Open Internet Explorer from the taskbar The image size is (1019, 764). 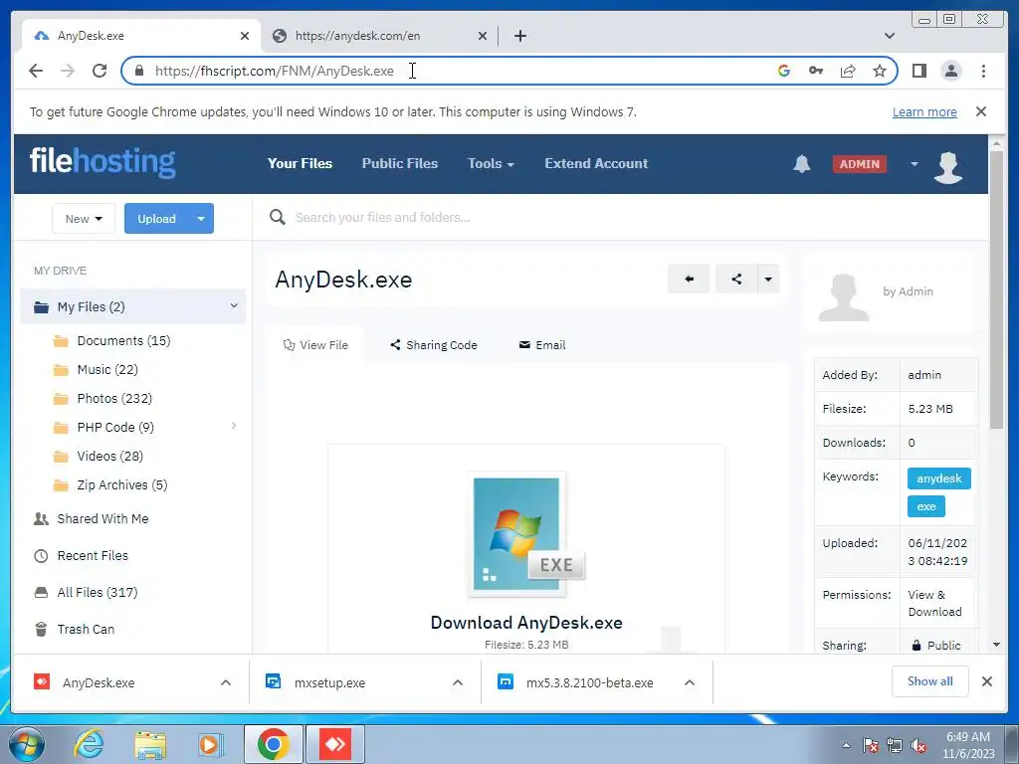point(89,744)
